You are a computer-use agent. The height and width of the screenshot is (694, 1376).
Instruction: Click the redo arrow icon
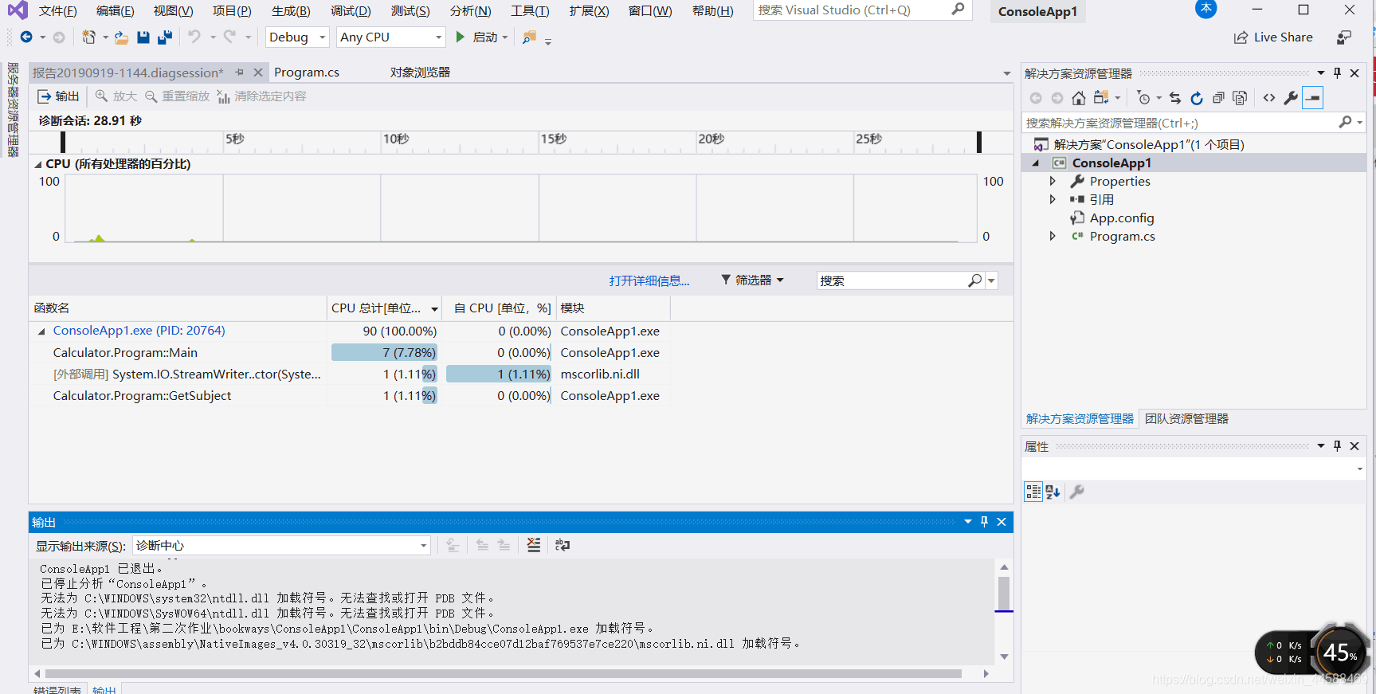(229, 37)
